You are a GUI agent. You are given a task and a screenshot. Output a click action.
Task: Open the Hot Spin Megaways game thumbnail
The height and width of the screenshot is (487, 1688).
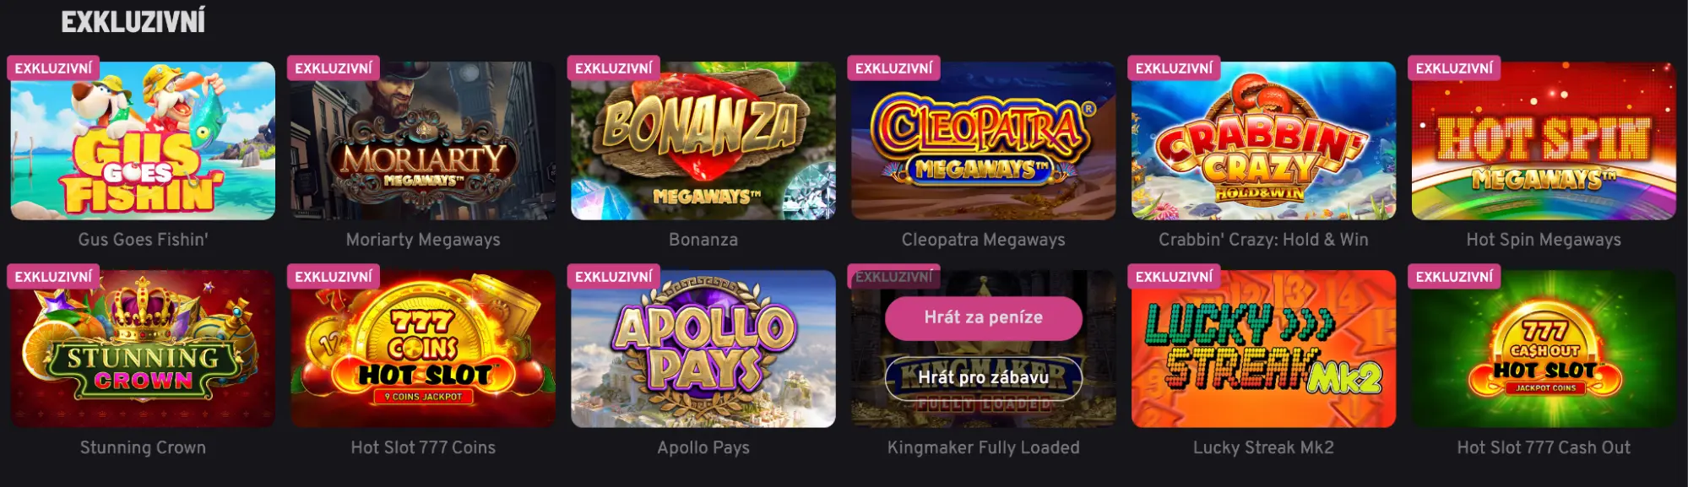(x=1541, y=143)
